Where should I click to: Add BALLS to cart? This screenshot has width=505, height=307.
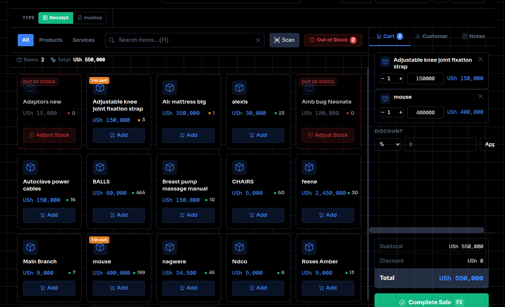pos(119,215)
